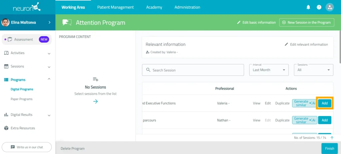Click the 'Valeria -' professional cell

(223, 103)
